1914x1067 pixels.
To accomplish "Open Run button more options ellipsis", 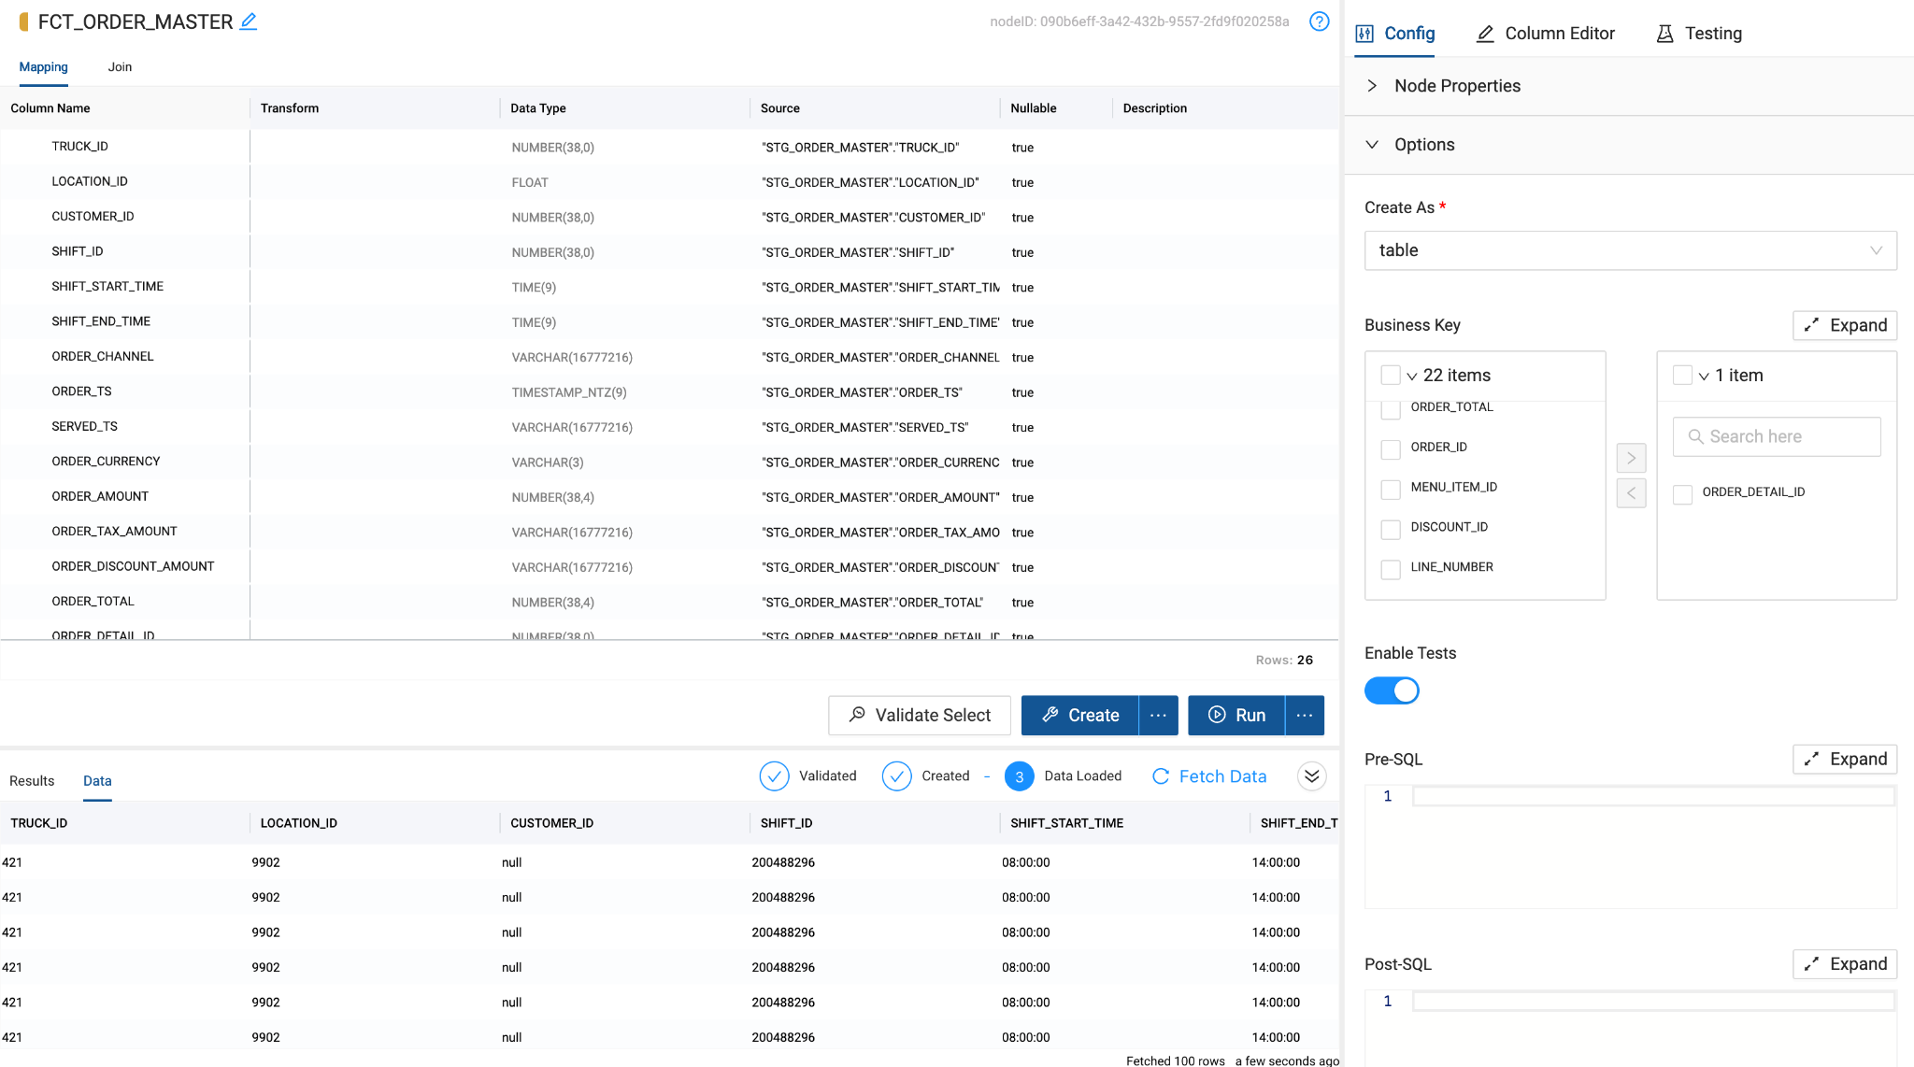I will 1305,716.
